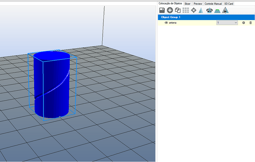Open the Slicer tab

pyautogui.click(x=187, y=4)
